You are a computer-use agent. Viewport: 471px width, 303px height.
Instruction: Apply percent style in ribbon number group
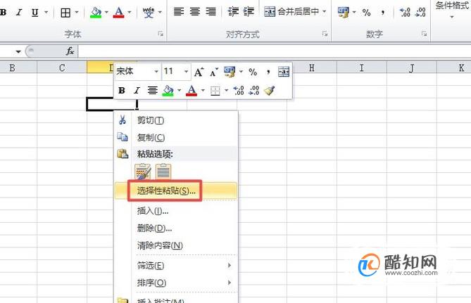tap(366, 12)
